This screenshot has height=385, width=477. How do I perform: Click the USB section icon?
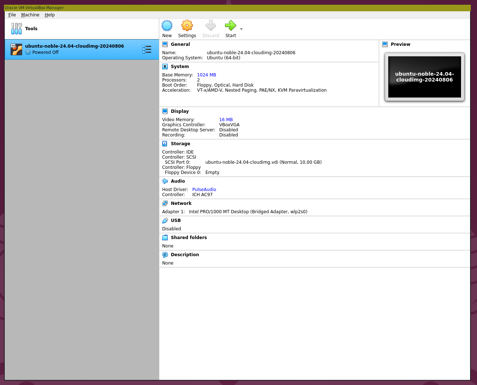(x=165, y=221)
